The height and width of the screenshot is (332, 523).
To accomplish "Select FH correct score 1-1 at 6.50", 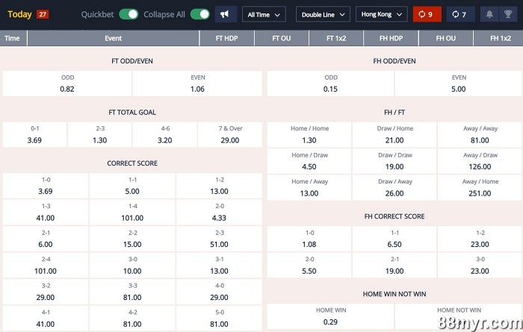I will coord(394,239).
